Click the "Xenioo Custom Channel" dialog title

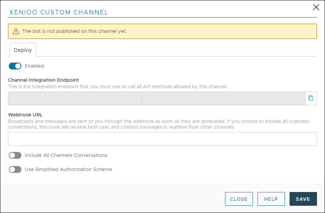(58, 12)
